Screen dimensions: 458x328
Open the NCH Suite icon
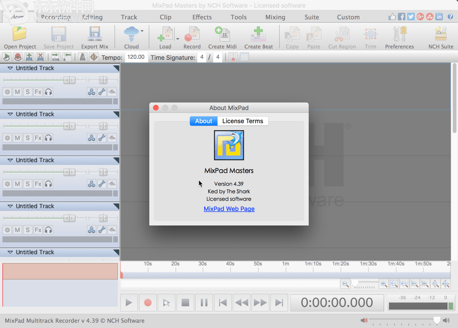441,38
